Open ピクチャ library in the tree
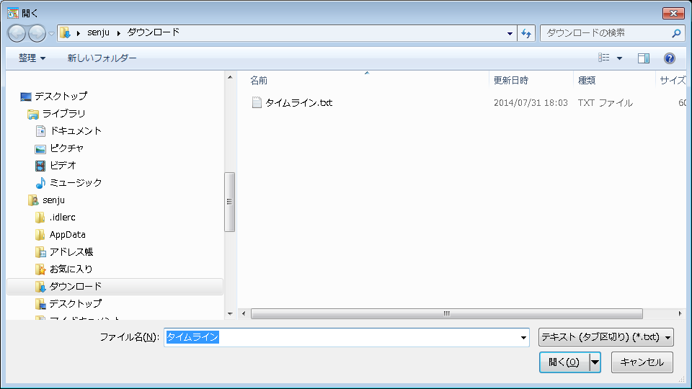This screenshot has height=389, width=692. pos(66,148)
